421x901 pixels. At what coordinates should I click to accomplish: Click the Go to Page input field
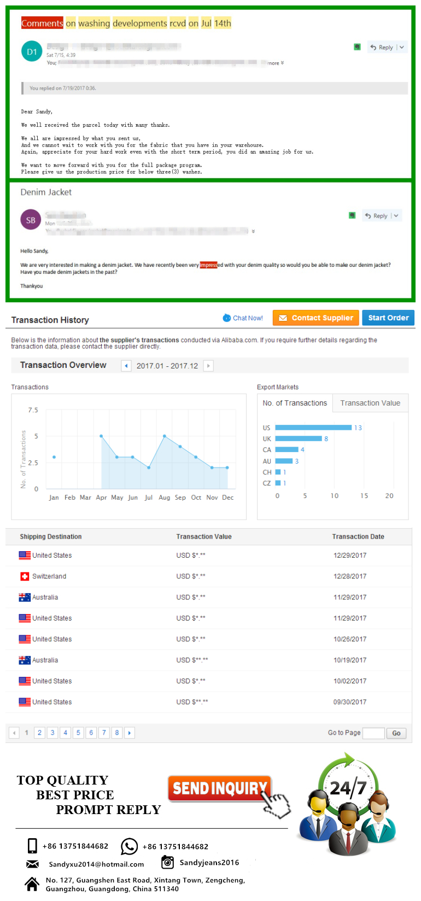click(373, 733)
